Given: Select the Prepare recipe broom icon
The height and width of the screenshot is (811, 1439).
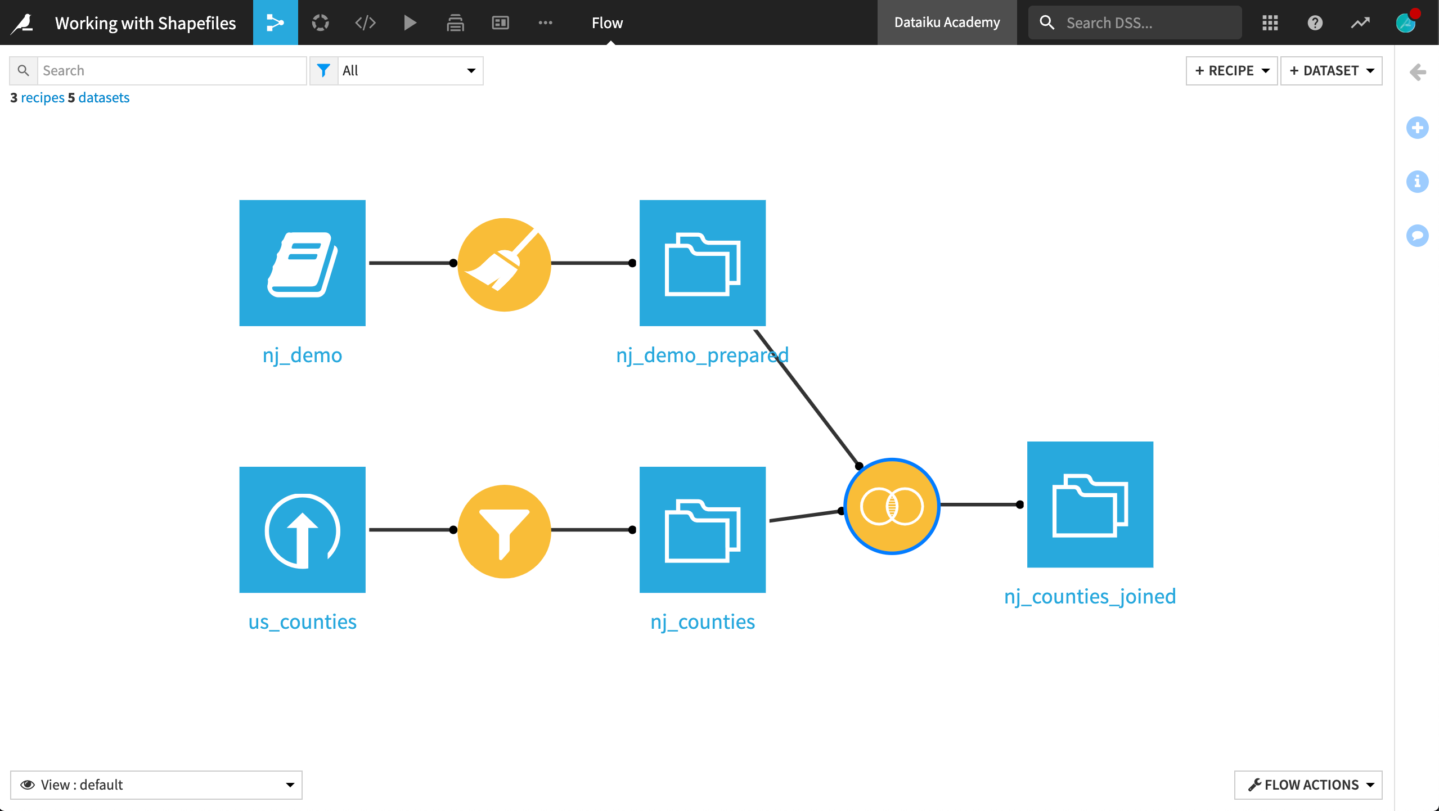Looking at the screenshot, I should [504, 264].
